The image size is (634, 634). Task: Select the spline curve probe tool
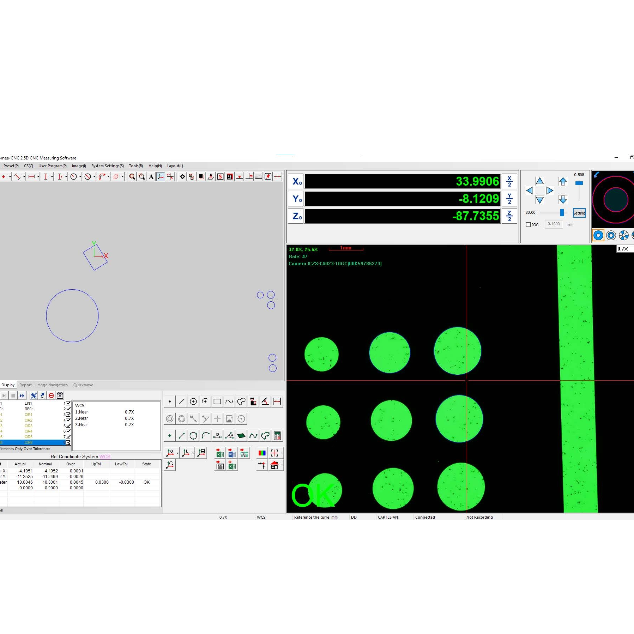(229, 401)
